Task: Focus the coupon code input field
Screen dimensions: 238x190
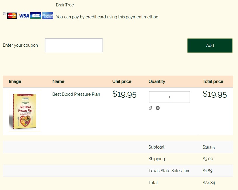Action: (x=74, y=45)
